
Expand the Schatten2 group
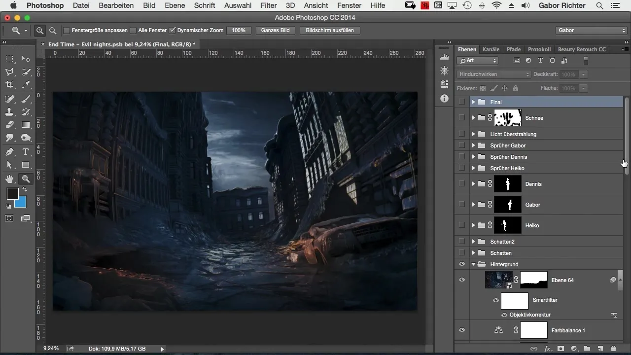pyautogui.click(x=473, y=242)
